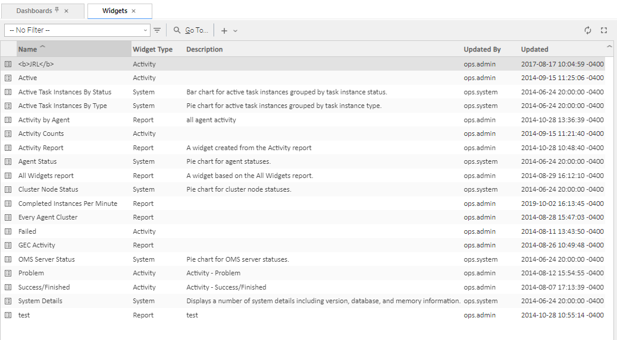Viewport: 617px width, 340px height.
Task: Click the pin icon on Dashboards tab
Action: click(57, 11)
